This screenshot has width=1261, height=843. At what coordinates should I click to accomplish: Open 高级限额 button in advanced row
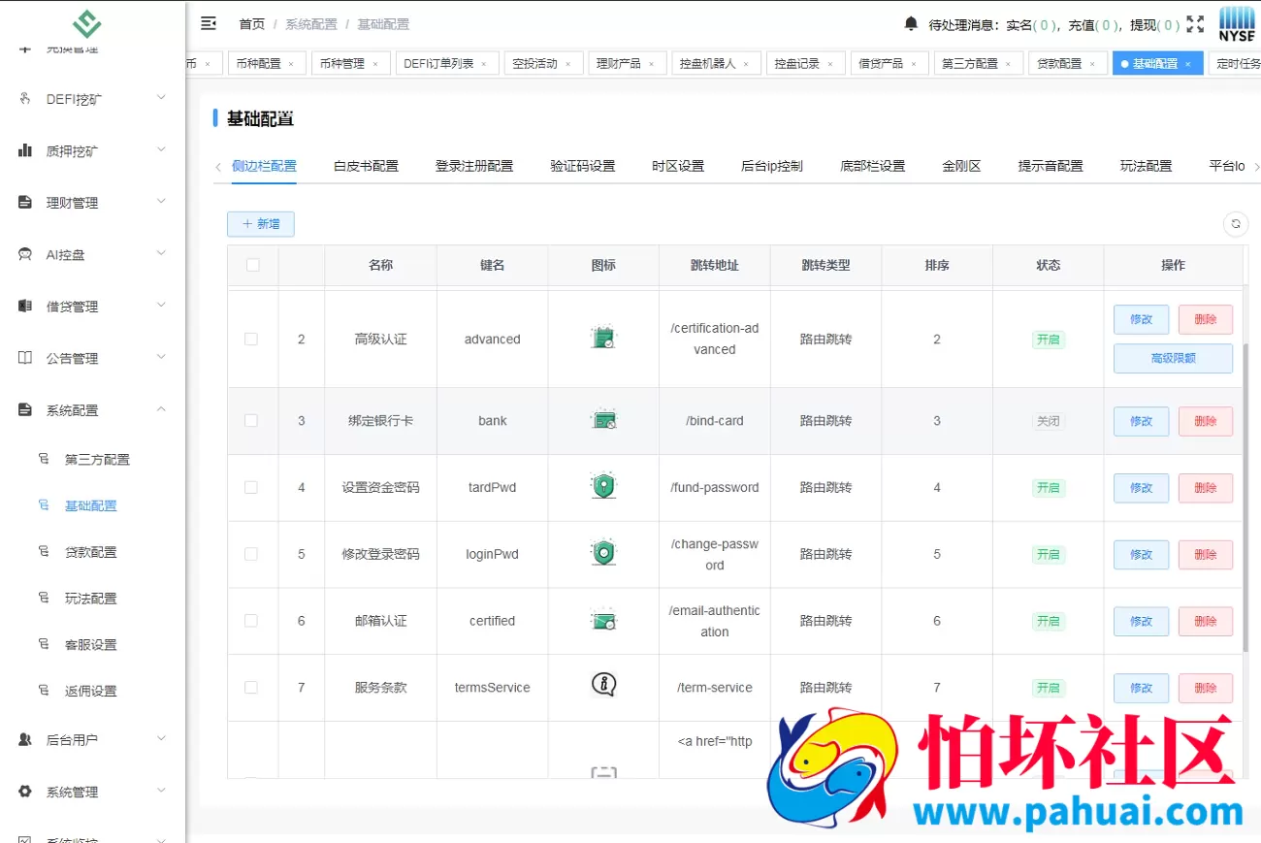point(1173,358)
